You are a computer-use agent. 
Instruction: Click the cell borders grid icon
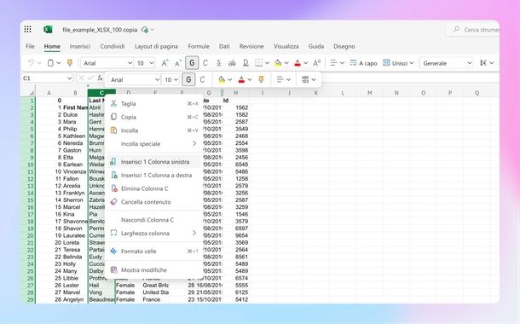point(258,63)
